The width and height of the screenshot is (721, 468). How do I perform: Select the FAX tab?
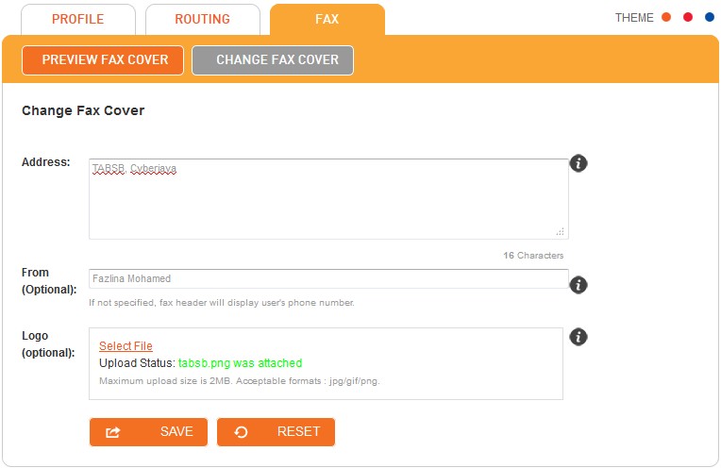coord(327,19)
